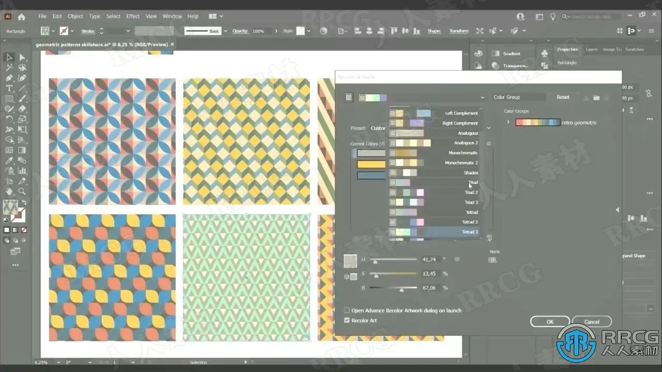Choose the Shades harmony rule
This screenshot has height=372, width=662.
point(434,173)
